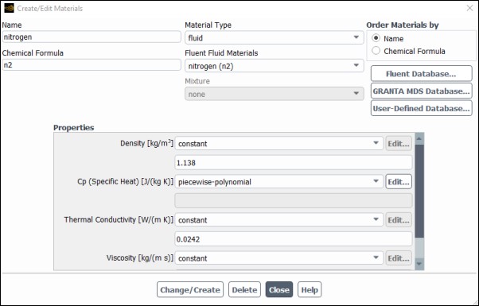Open the Material Type dropdown
Viewport: 479px width, 306px height.
click(x=274, y=38)
